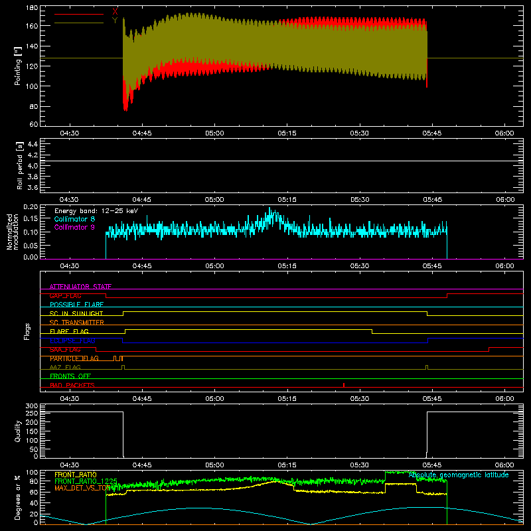Click the 'Energy band: 12-25 keV' annotation
The image size is (531, 531).
(x=96, y=211)
